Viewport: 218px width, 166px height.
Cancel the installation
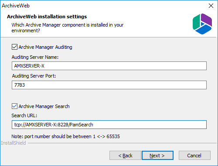point(194,156)
